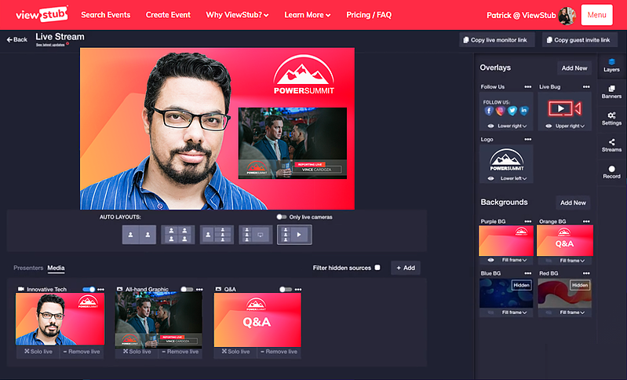This screenshot has width=627, height=380.
Task: Toggle Only live cameras switch
Action: click(282, 217)
